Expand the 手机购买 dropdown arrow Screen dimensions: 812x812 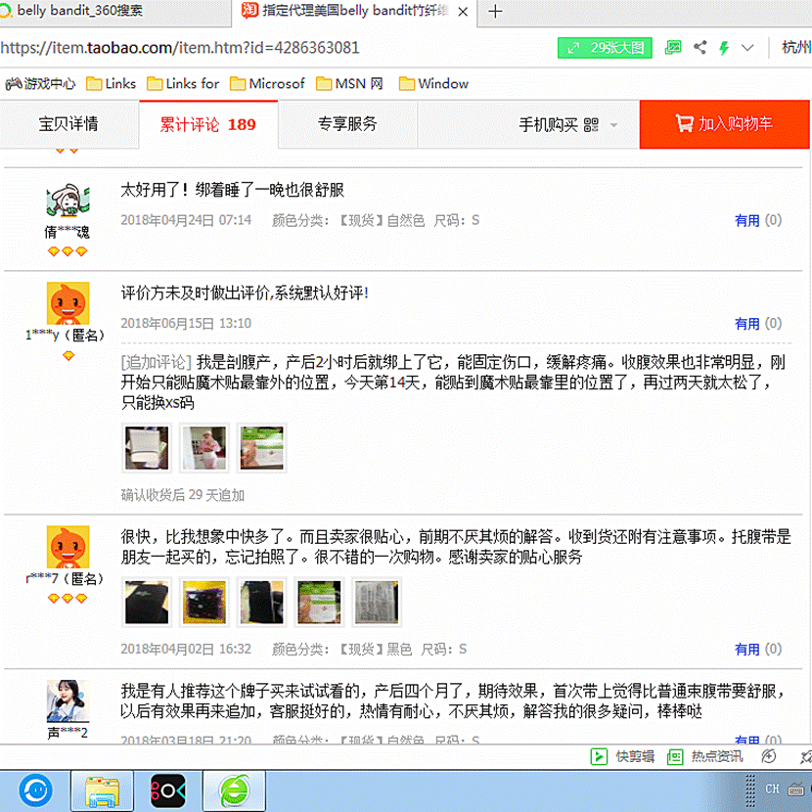[x=614, y=125]
